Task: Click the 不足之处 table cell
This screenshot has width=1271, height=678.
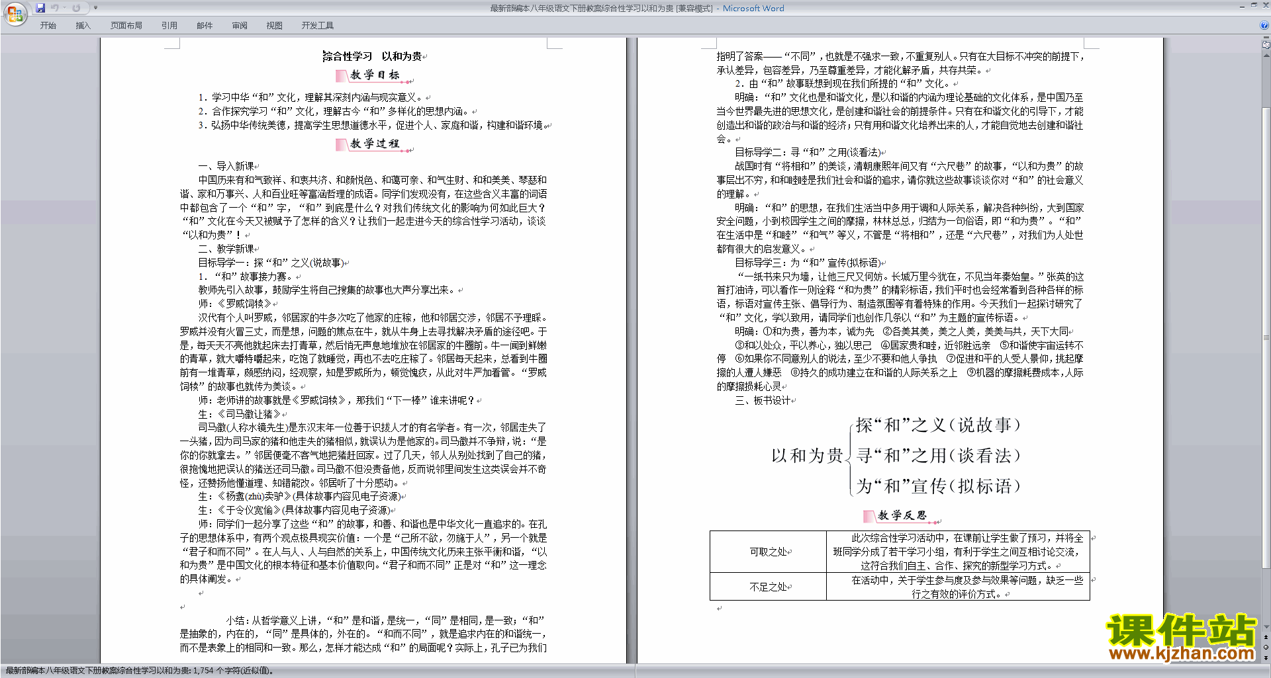Action: point(768,587)
